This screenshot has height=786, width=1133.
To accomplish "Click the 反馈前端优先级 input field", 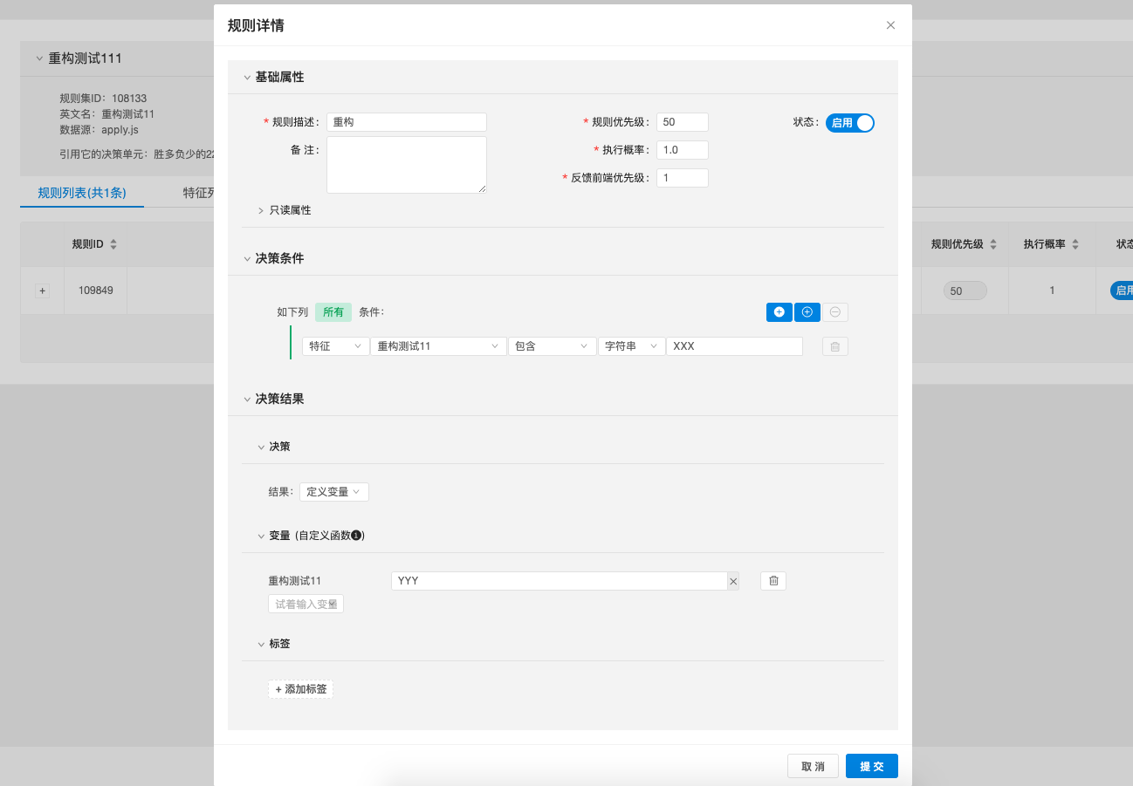I will pyautogui.click(x=683, y=178).
